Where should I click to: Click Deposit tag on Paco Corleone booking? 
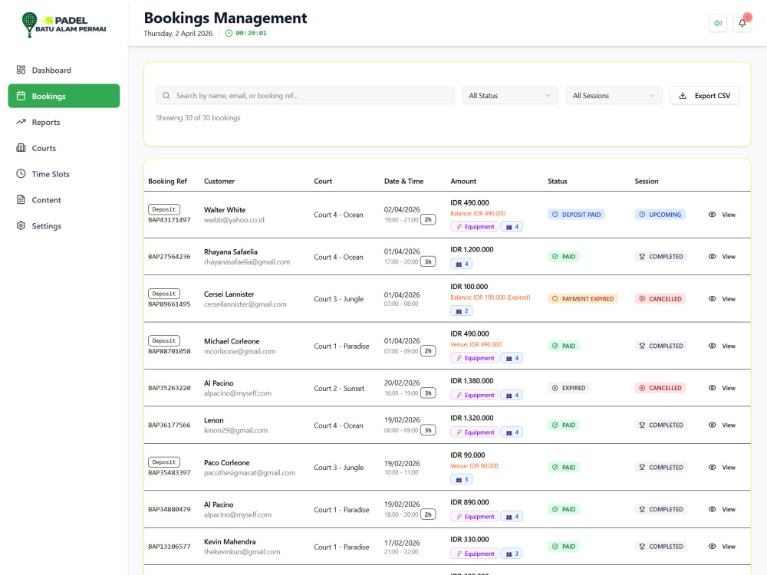pyautogui.click(x=164, y=462)
